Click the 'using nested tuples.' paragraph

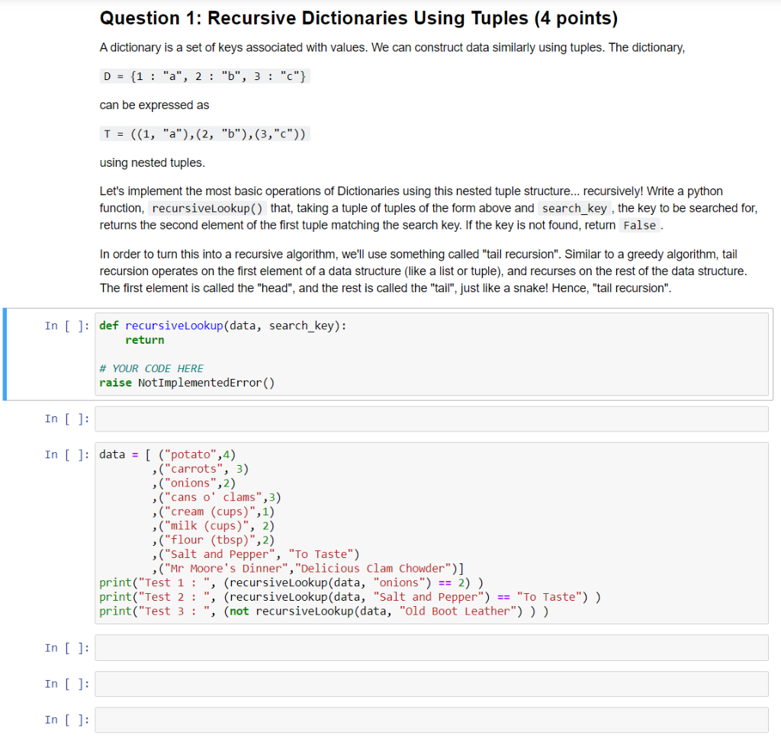click(153, 163)
